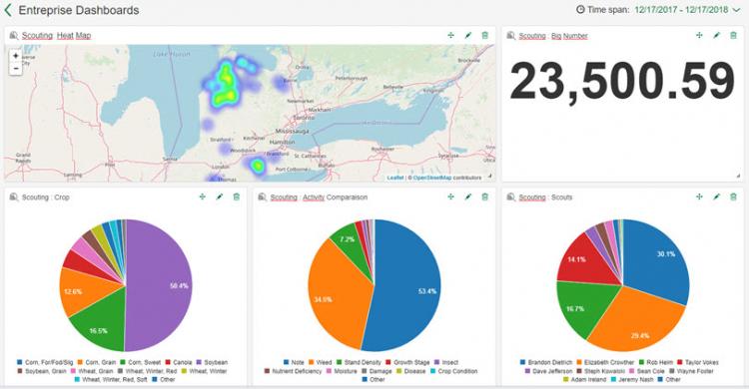Move the Scouting Scouts panel

tap(699, 196)
